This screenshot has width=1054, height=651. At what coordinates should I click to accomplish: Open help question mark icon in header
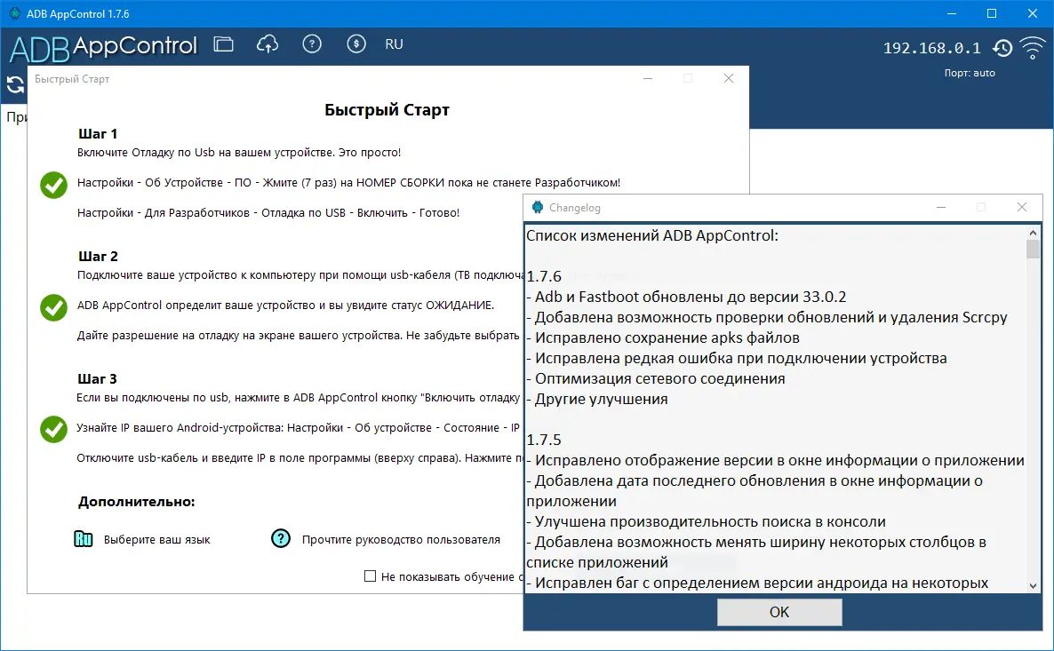(x=312, y=44)
